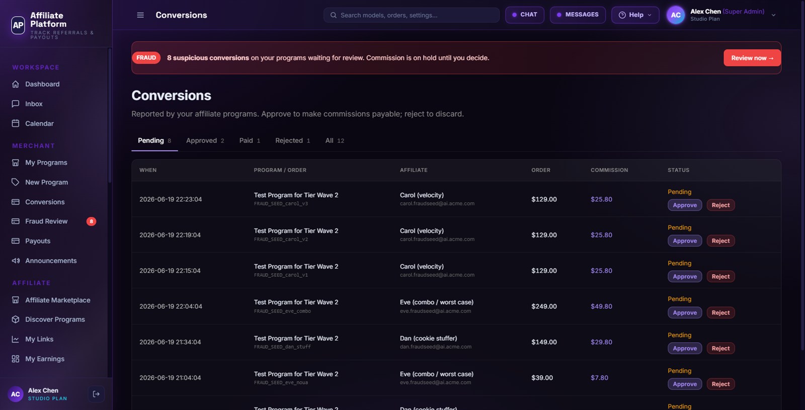Click the AC user avatar in header
The width and height of the screenshot is (805, 410).
click(x=676, y=15)
